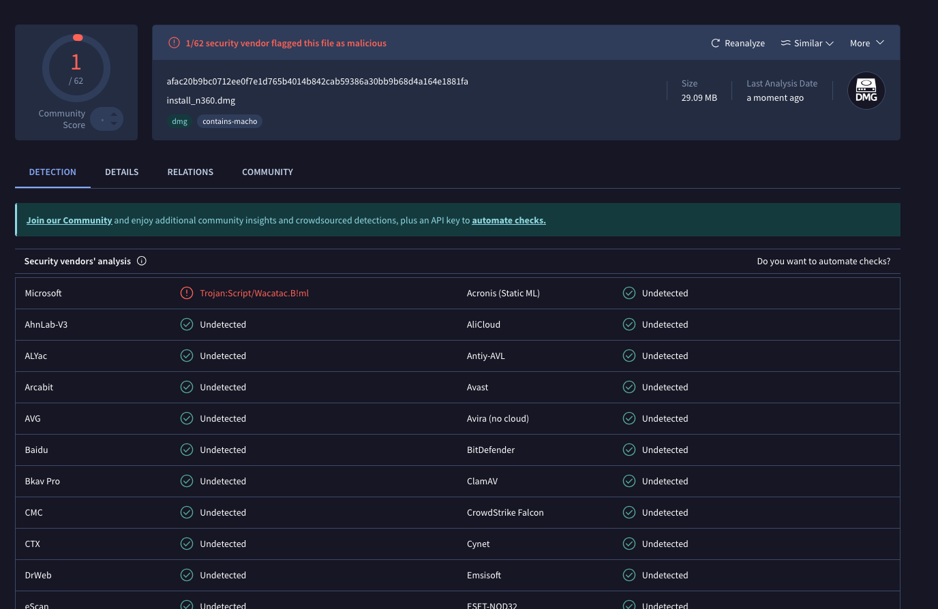
Task: Open the Relations tab
Action: 190,172
